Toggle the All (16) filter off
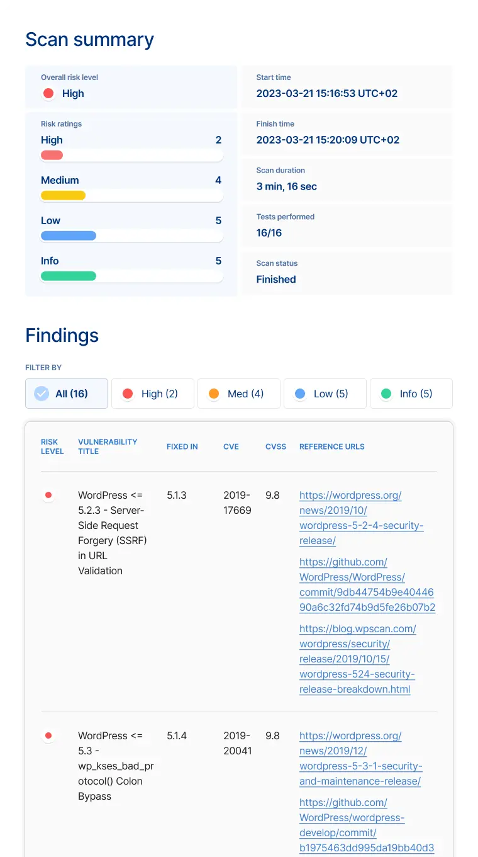Screen dimensions: 478x857 [x=66, y=393]
